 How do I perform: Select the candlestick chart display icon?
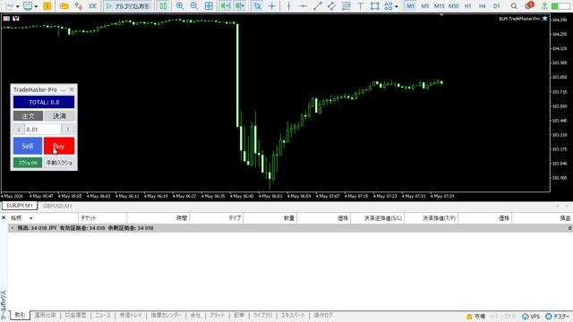click(x=163, y=6)
